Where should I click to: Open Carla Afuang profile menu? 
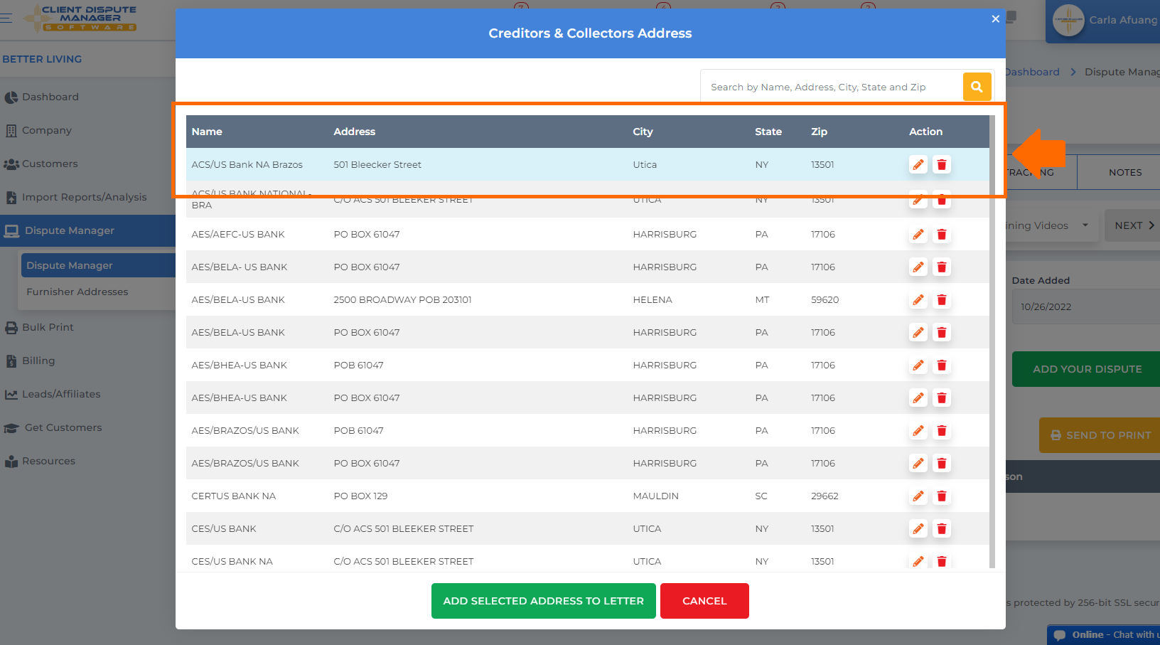[1104, 21]
